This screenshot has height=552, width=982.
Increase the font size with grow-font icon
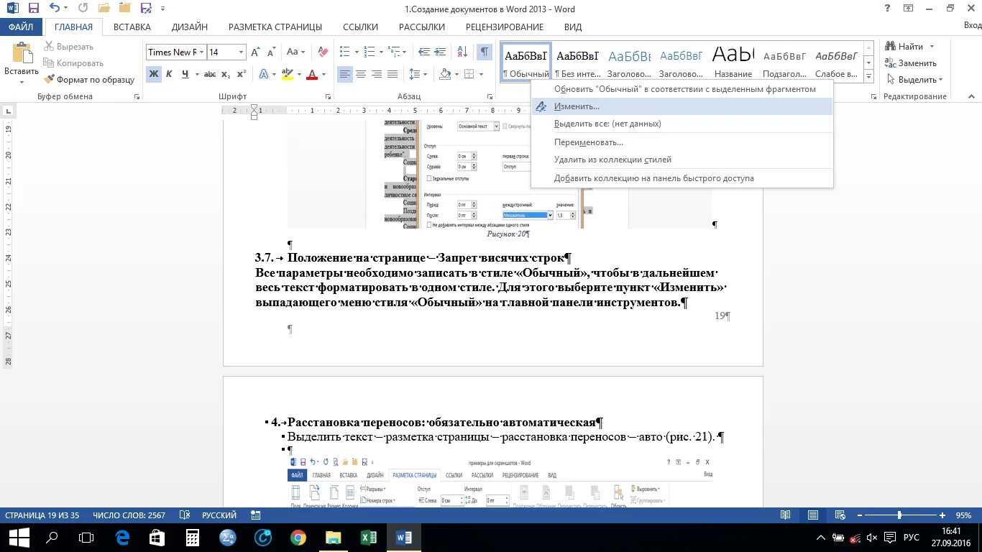click(255, 52)
